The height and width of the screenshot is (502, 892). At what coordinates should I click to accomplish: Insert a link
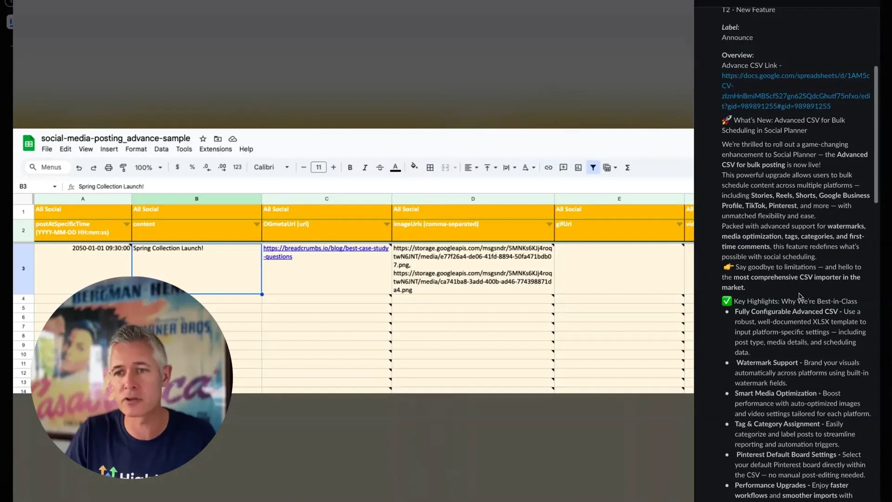click(x=548, y=167)
